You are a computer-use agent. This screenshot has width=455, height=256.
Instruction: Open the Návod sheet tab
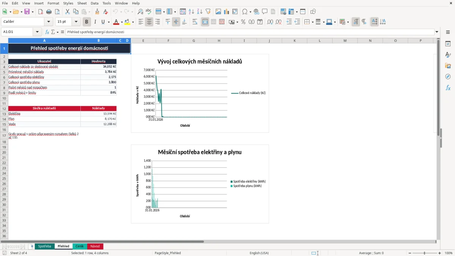[x=95, y=246]
